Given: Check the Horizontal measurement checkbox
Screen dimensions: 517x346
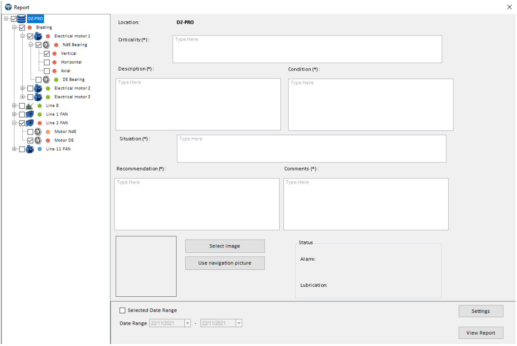Looking at the screenshot, I should (x=47, y=62).
